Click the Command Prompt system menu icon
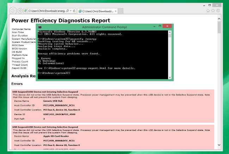Viewport: 229px width, 154px height. click(40, 27)
